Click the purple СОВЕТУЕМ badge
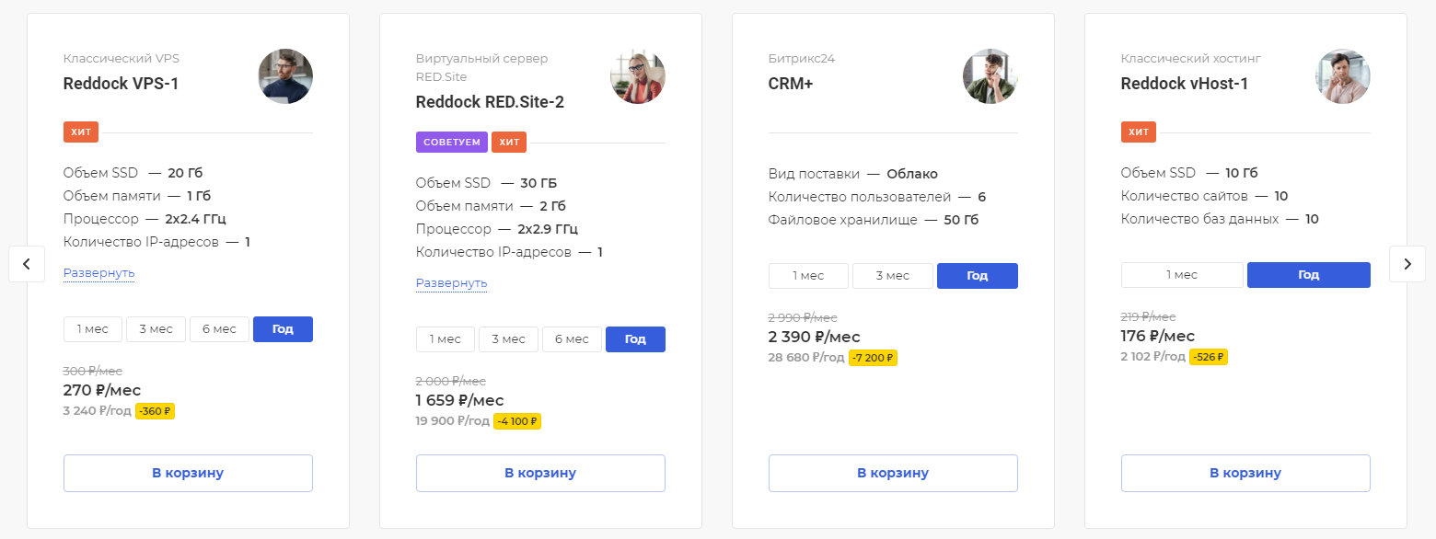 click(x=451, y=143)
